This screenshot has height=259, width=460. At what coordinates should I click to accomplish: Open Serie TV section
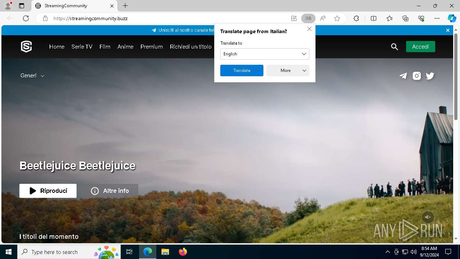[x=82, y=47]
